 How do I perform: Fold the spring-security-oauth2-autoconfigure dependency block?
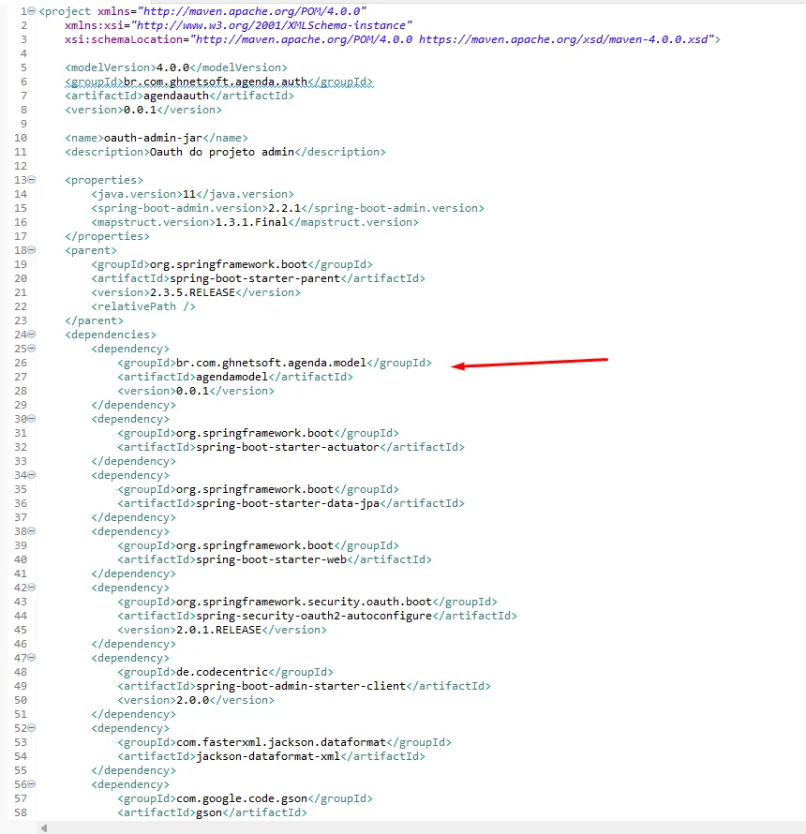point(33,588)
